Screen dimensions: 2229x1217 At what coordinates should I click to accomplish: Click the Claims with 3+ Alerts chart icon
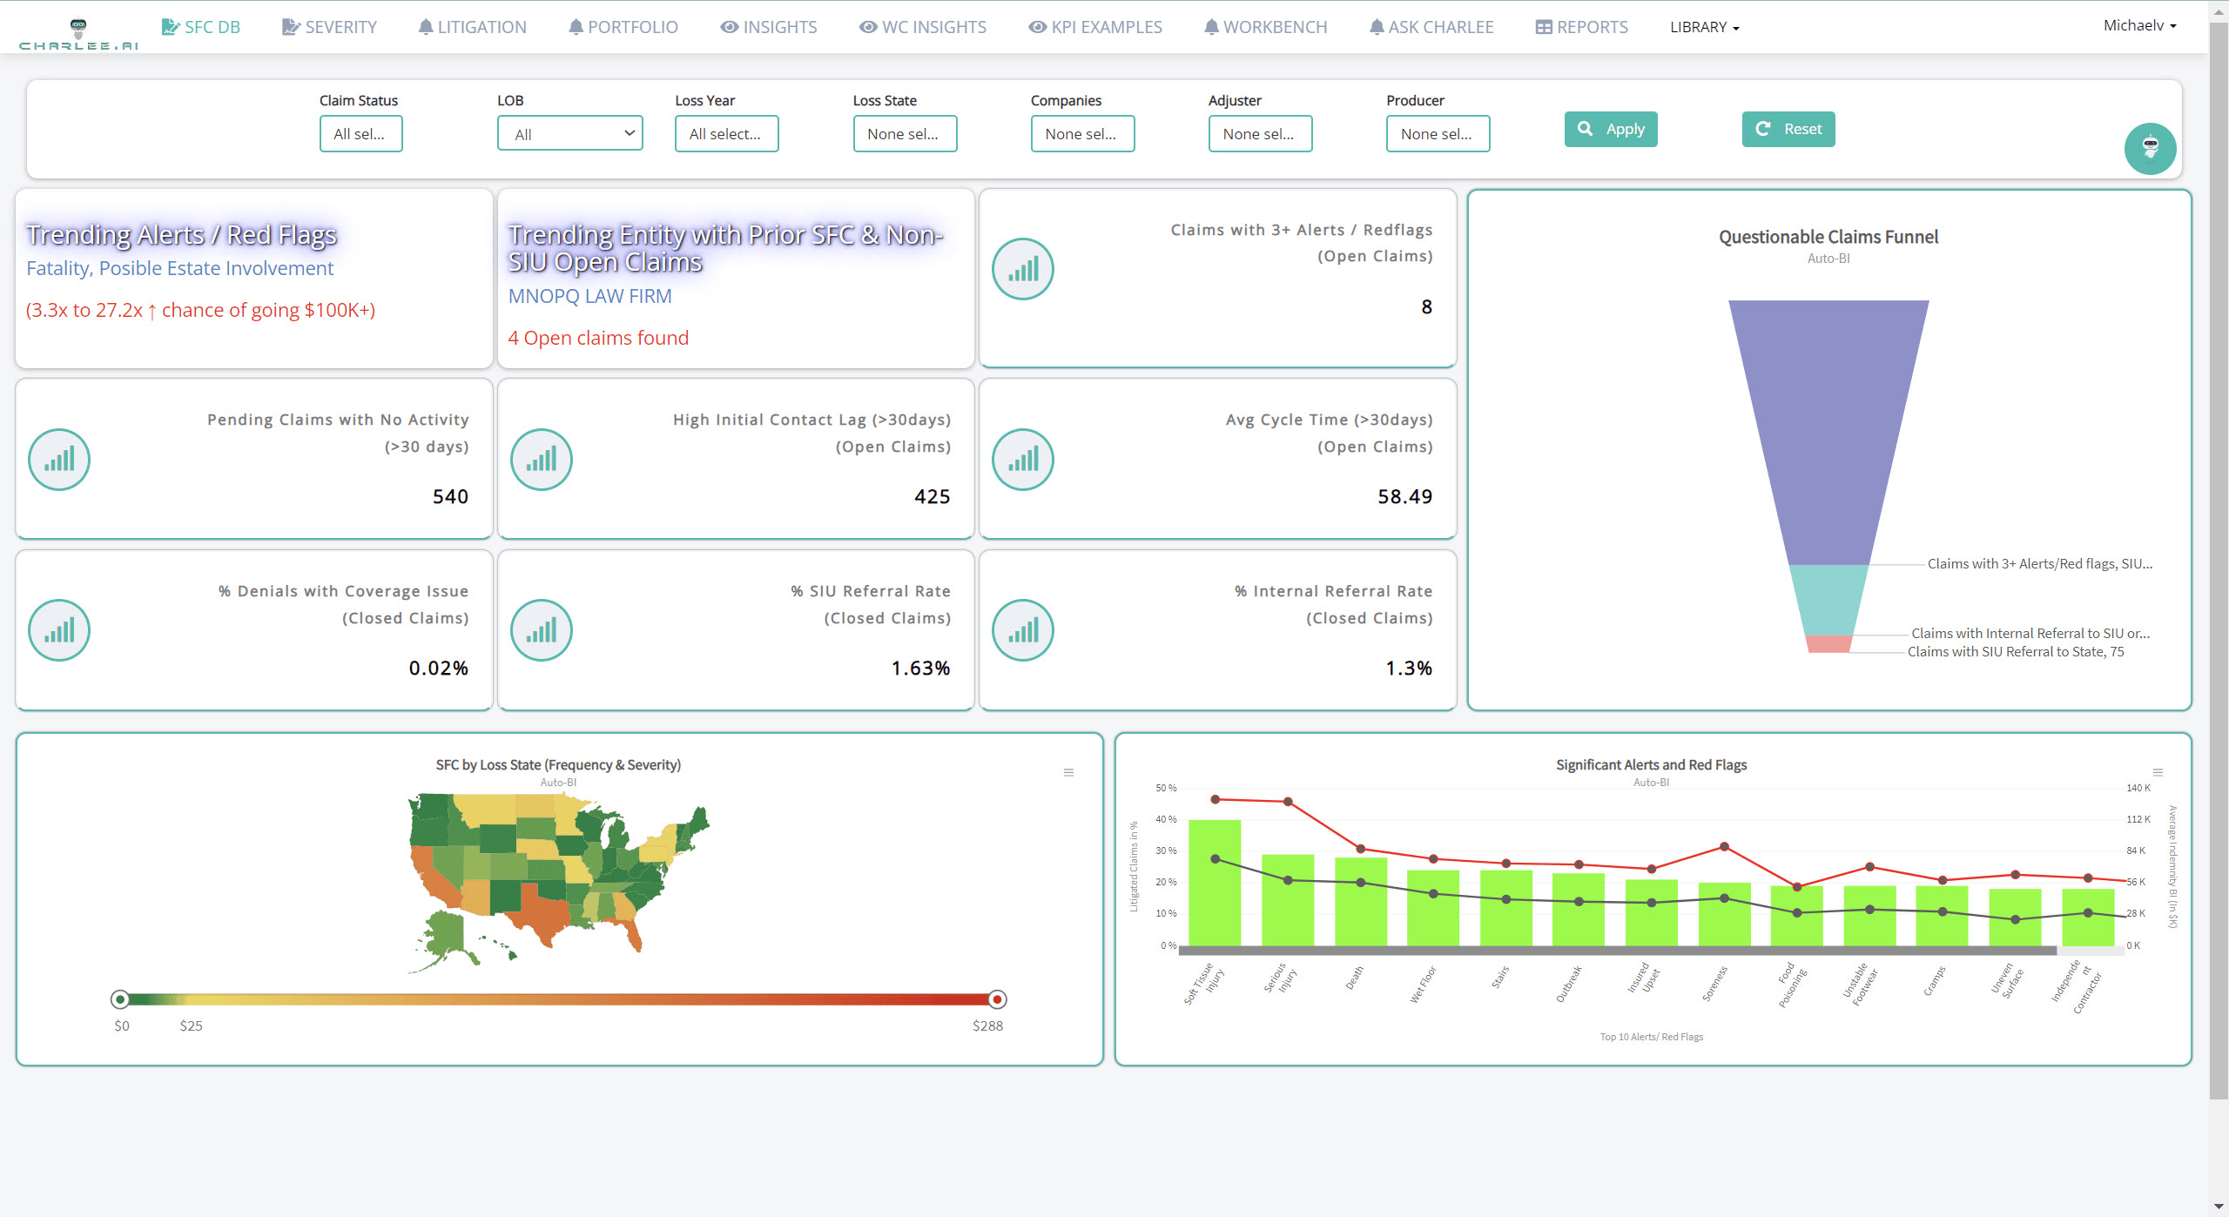pyautogui.click(x=1022, y=269)
